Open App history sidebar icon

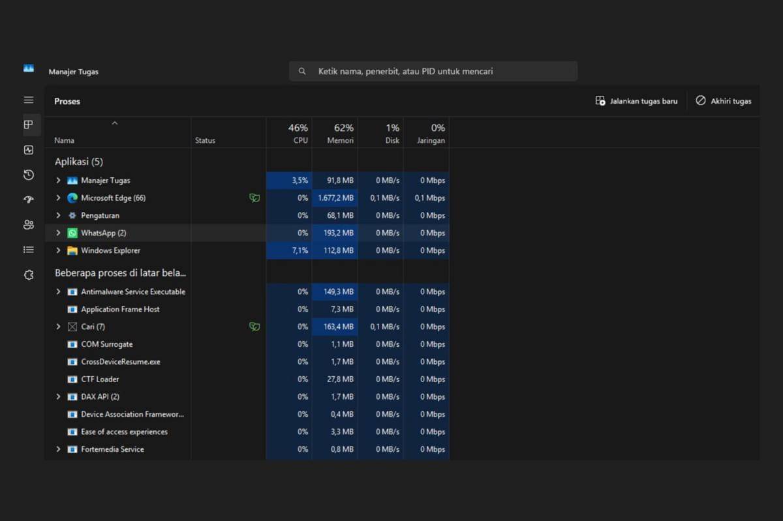[29, 175]
